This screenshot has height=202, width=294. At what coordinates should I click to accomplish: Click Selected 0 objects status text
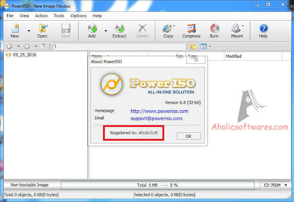(x=164, y=195)
